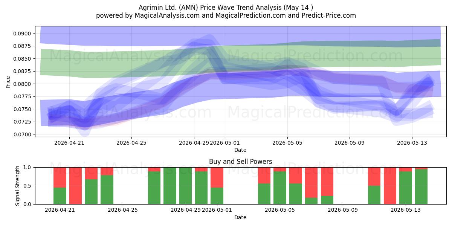Click the 'Buy and Sell Powers' chart title
Image resolution: width=452 pixels, height=226 pixels.
click(x=240, y=162)
